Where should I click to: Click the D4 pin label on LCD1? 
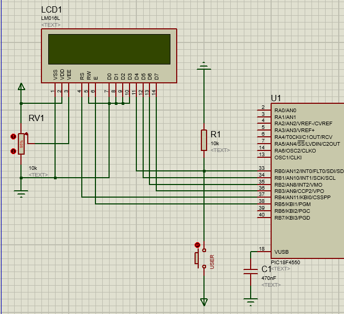136,77
